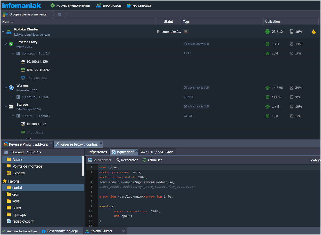
Task: Close the nginx.conf tab
Action: (x=137, y=151)
